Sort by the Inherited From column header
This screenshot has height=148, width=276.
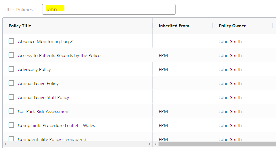coord(174,26)
